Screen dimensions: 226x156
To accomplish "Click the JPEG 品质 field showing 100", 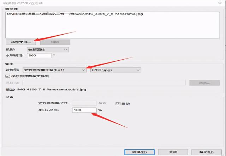I will coord(84,110).
